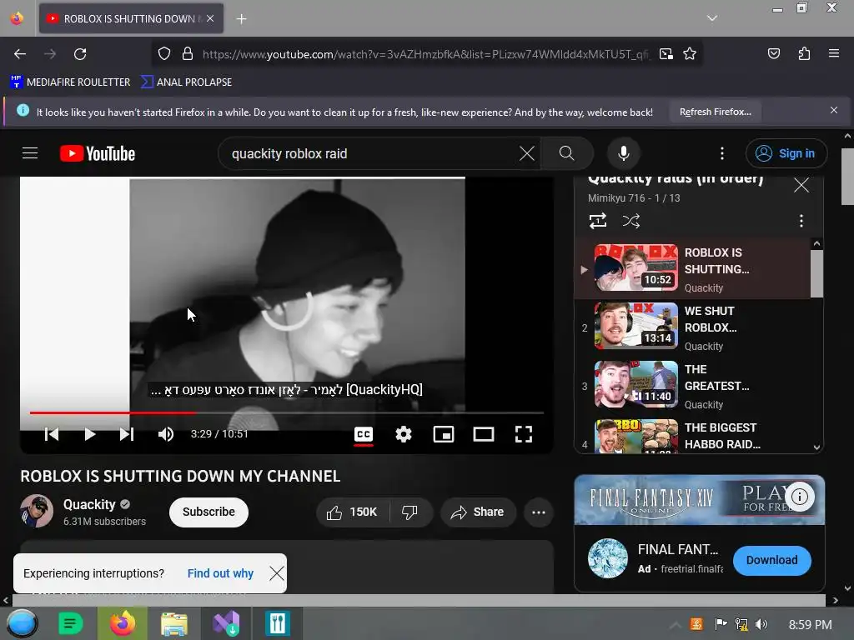Open Visual Studio Installer taskbar icon
Image resolution: width=854 pixels, height=640 pixels.
(225, 623)
